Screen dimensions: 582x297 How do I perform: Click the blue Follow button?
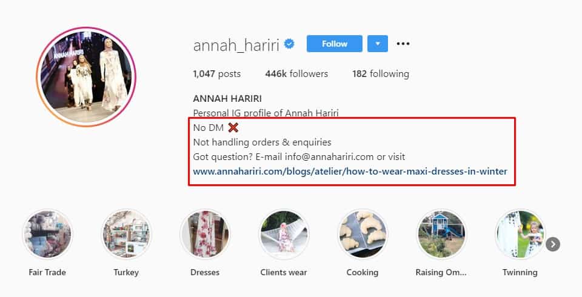pos(334,44)
